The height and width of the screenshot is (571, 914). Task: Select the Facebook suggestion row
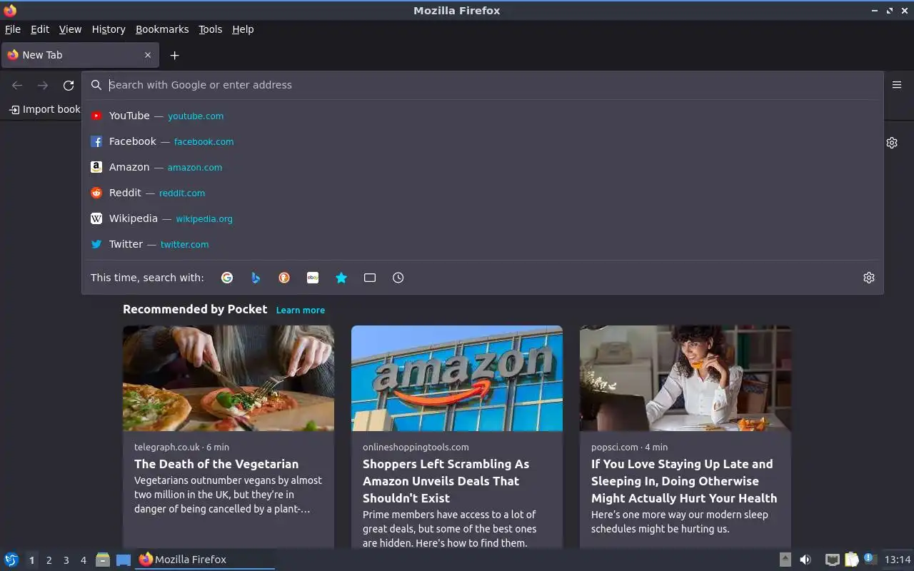point(483,141)
